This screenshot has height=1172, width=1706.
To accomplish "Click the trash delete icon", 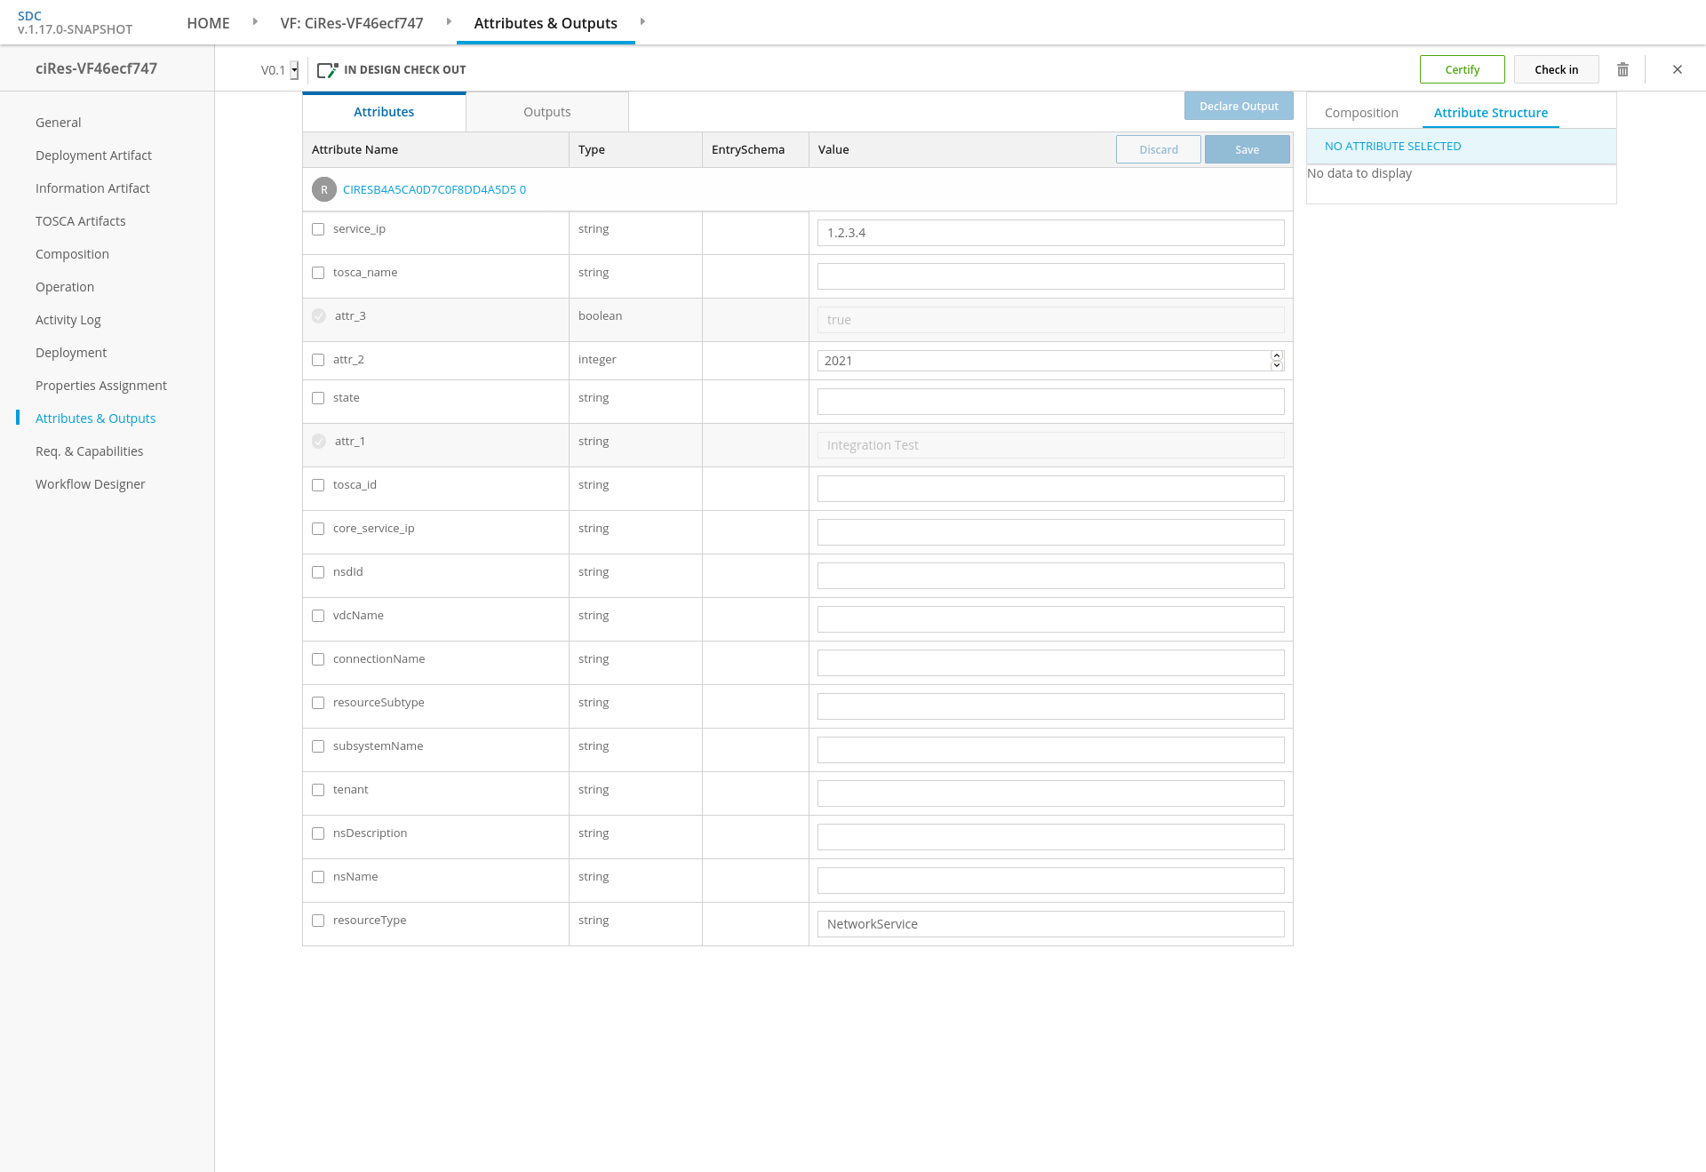I will pyautogui.click(x=1622, y=69).
